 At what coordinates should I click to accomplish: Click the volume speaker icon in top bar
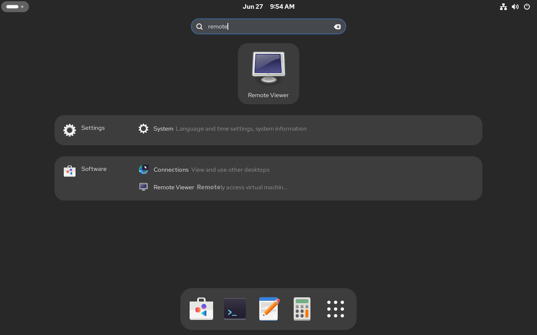point(515,7)
